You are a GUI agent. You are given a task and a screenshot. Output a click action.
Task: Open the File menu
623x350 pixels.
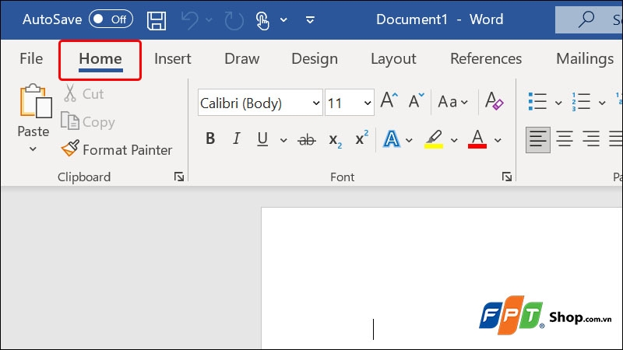31,58
